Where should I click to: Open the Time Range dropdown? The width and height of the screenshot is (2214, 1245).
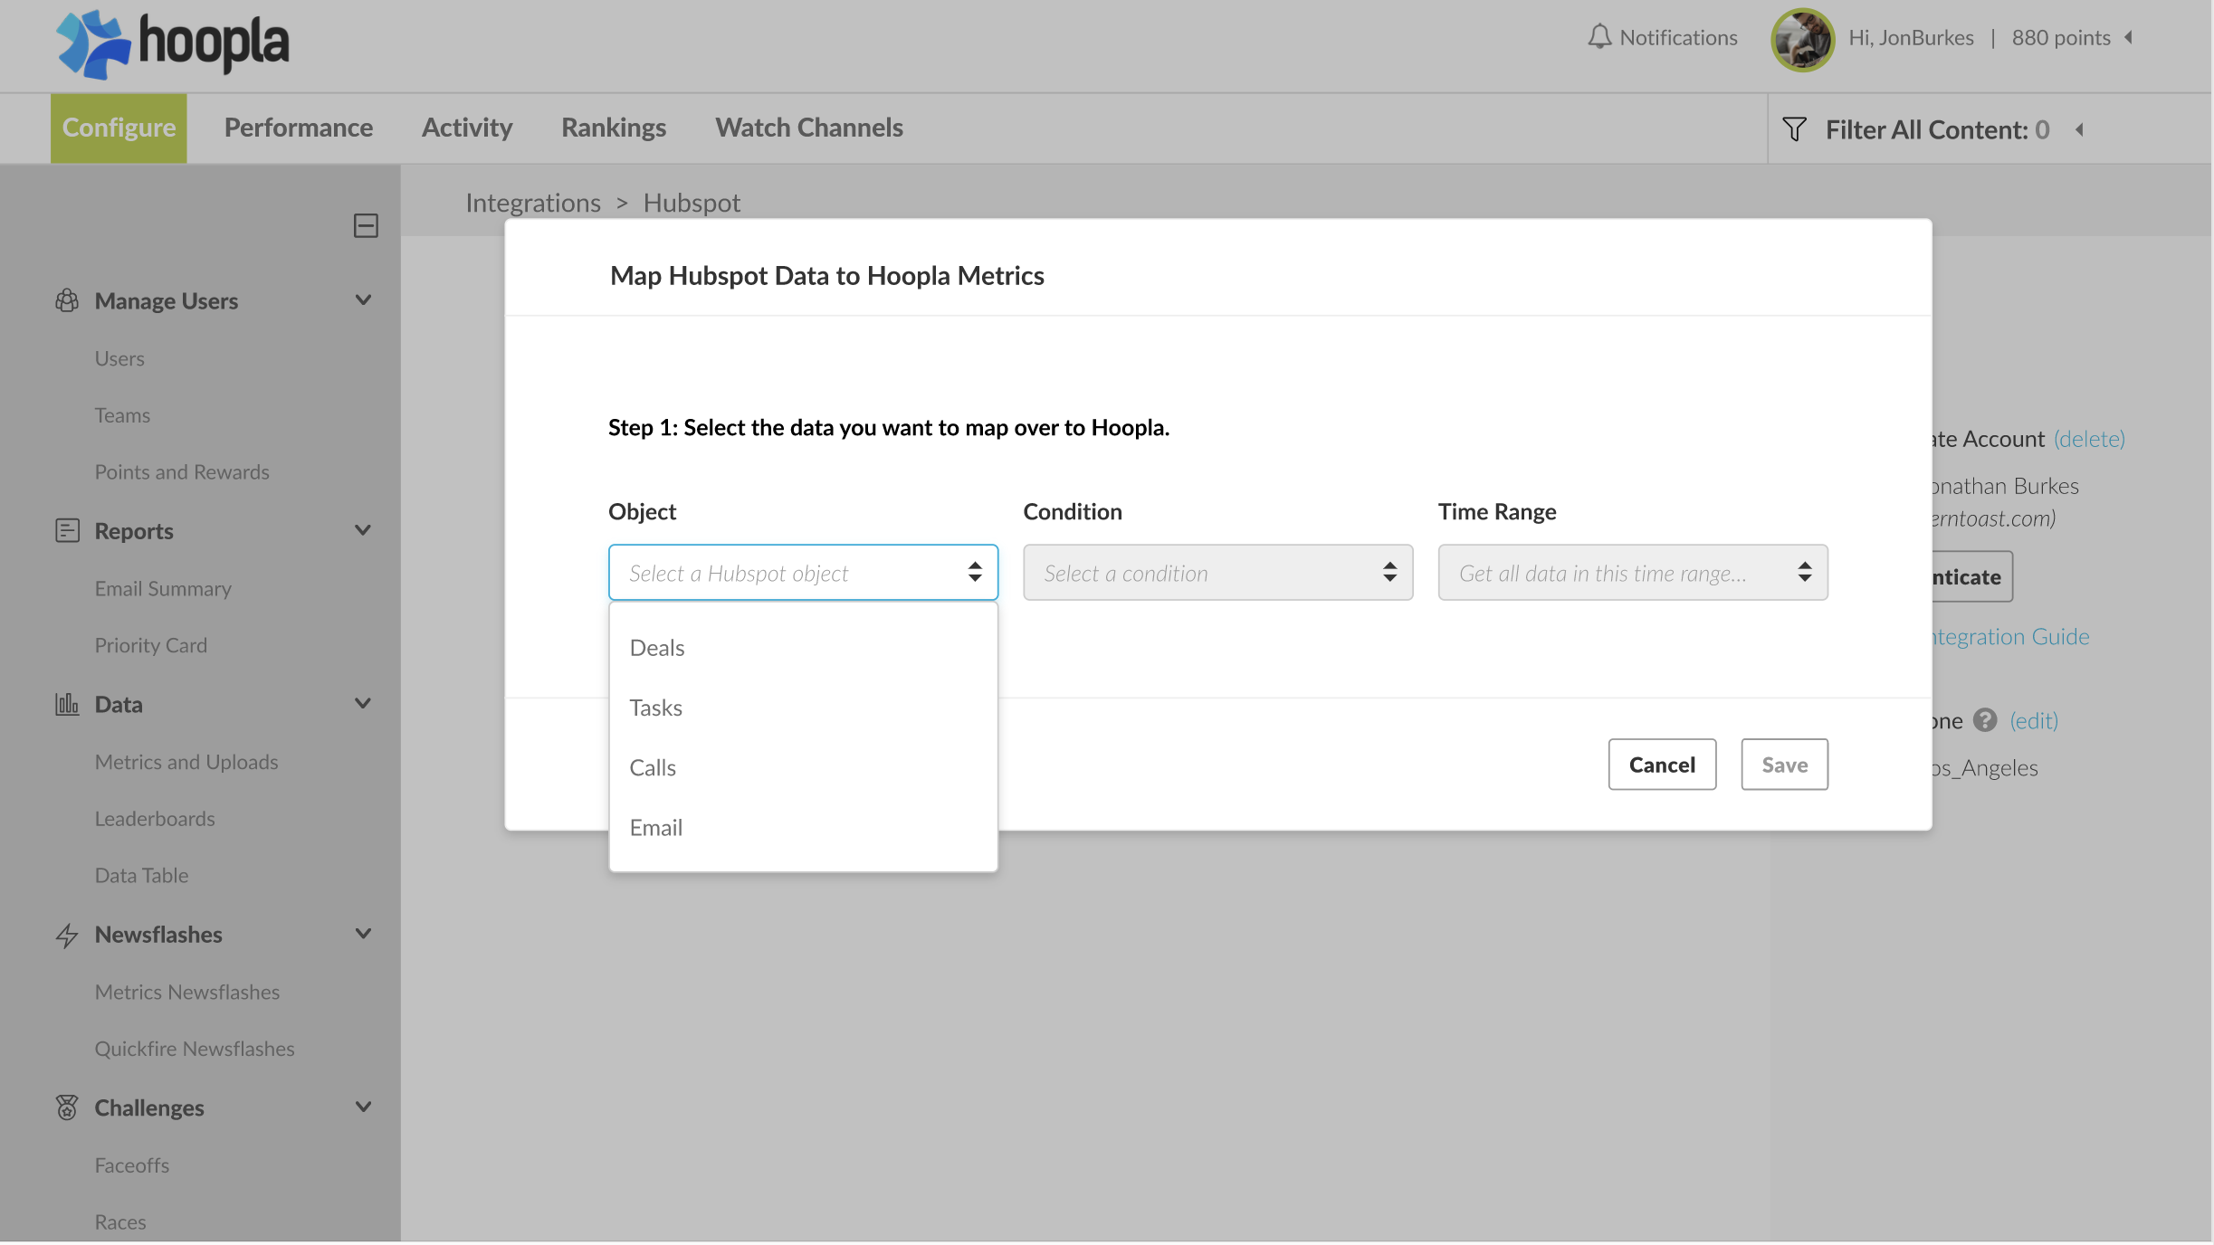(x=1632, y=573)
